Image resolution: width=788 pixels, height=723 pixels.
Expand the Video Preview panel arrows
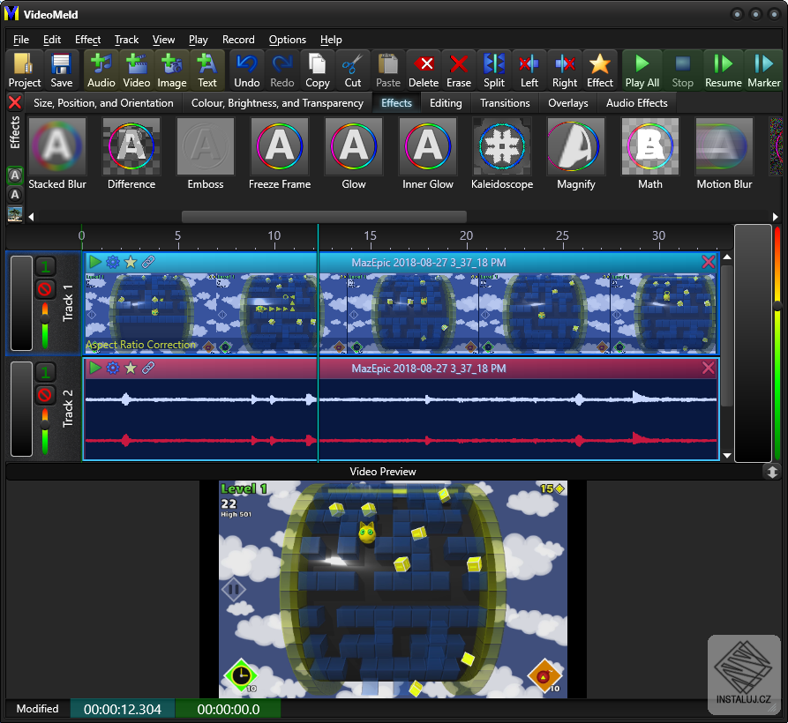(772, 472)
